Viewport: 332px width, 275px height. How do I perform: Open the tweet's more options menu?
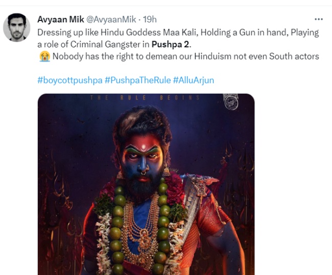318,19
